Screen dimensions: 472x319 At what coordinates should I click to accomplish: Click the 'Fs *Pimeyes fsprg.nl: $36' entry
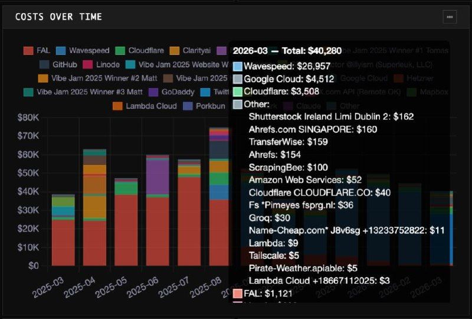[301, 206]
